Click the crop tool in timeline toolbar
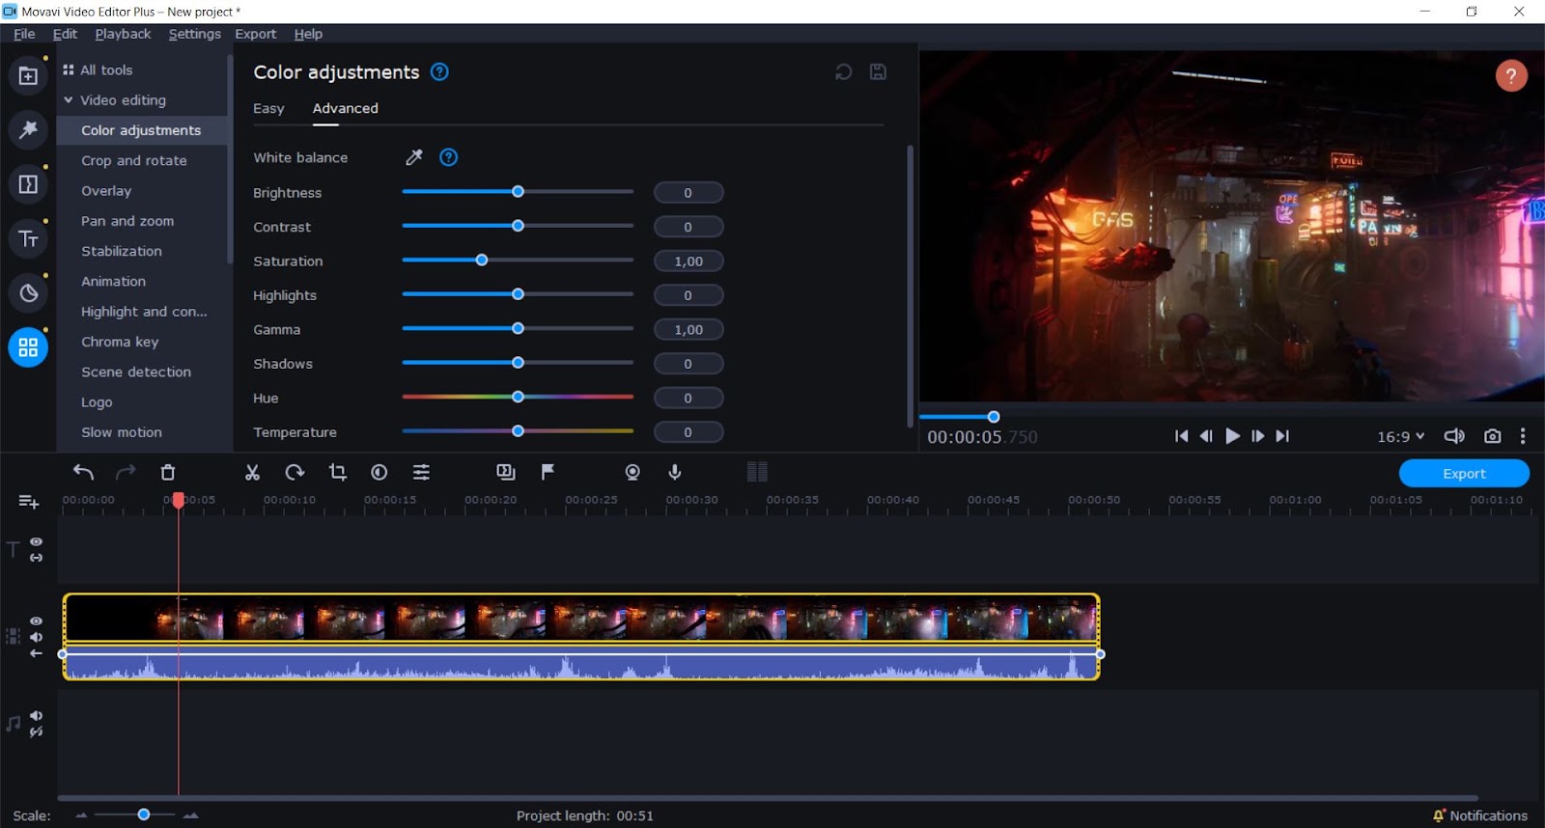The width and height of the screenshot is (1545, 828). 337,472
